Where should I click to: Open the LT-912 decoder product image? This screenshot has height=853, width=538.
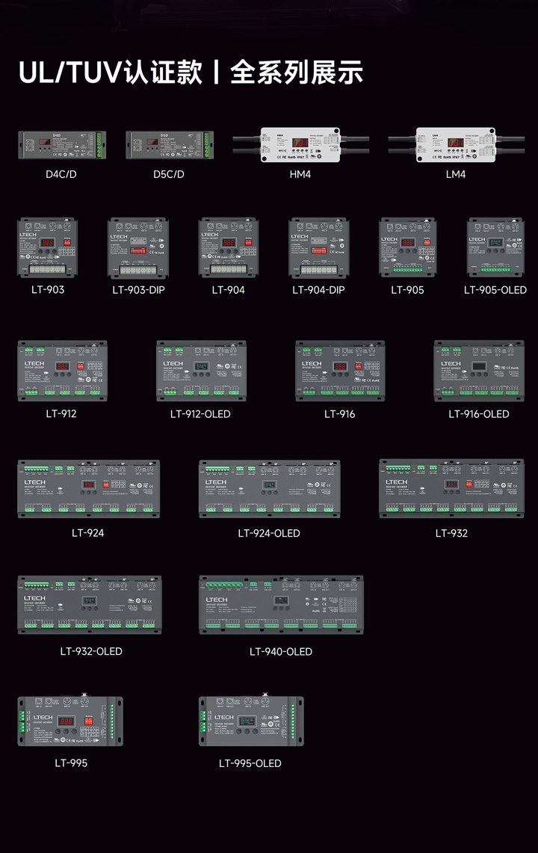coord(62,371)
